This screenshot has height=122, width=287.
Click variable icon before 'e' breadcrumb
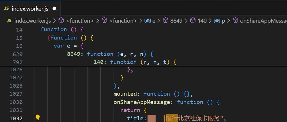147,21
